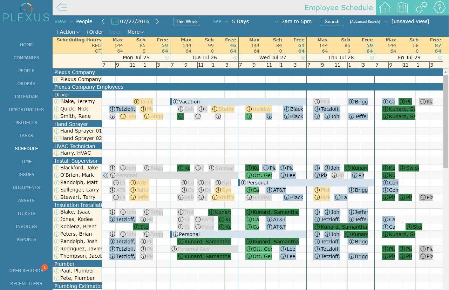Open Calendar in the sidebar
Image resolution: width=449 pixels, height=290 pixels.
pos(26,97)
